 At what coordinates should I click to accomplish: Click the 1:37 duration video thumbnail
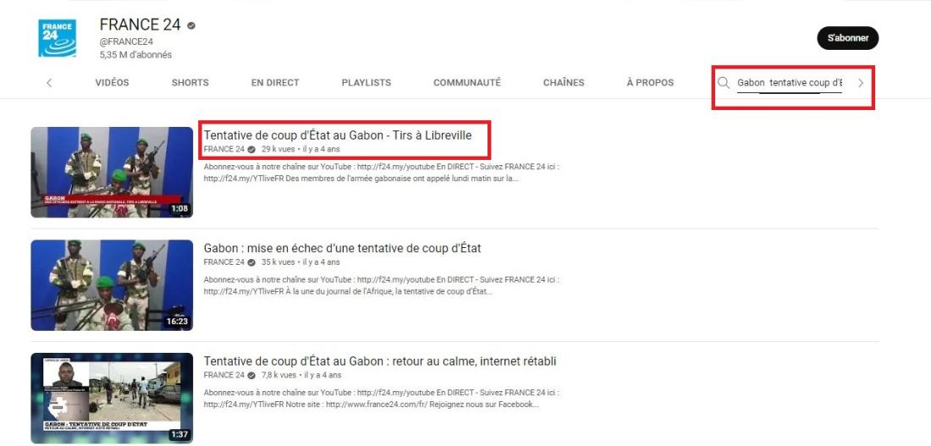pos(112,398)
